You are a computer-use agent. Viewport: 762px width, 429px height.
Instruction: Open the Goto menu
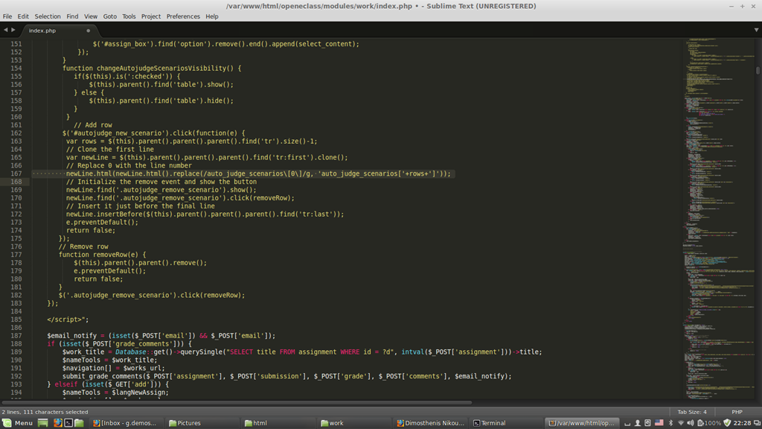point(110,16)
